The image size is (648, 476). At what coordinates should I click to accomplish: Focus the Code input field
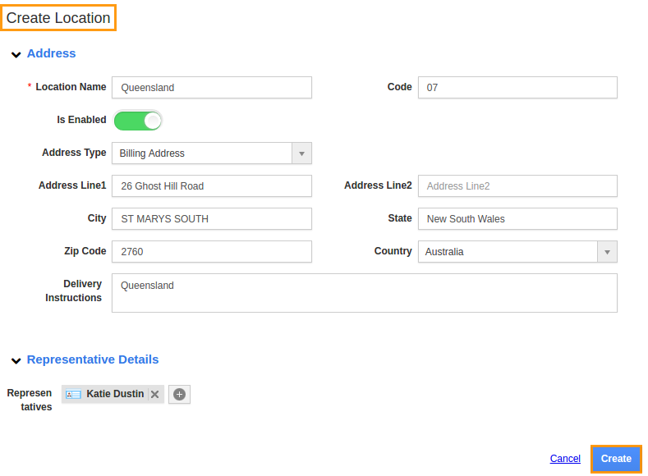point(517,88)
